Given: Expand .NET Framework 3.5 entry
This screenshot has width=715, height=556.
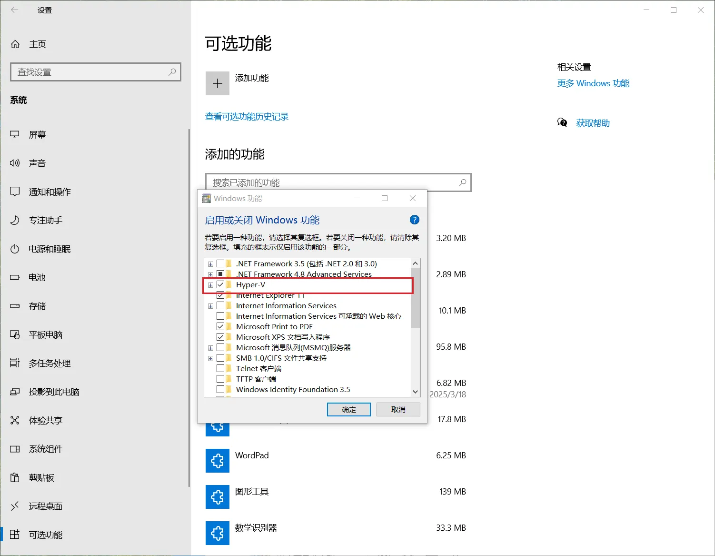Looking at the screenshot, I should (211, 263).
